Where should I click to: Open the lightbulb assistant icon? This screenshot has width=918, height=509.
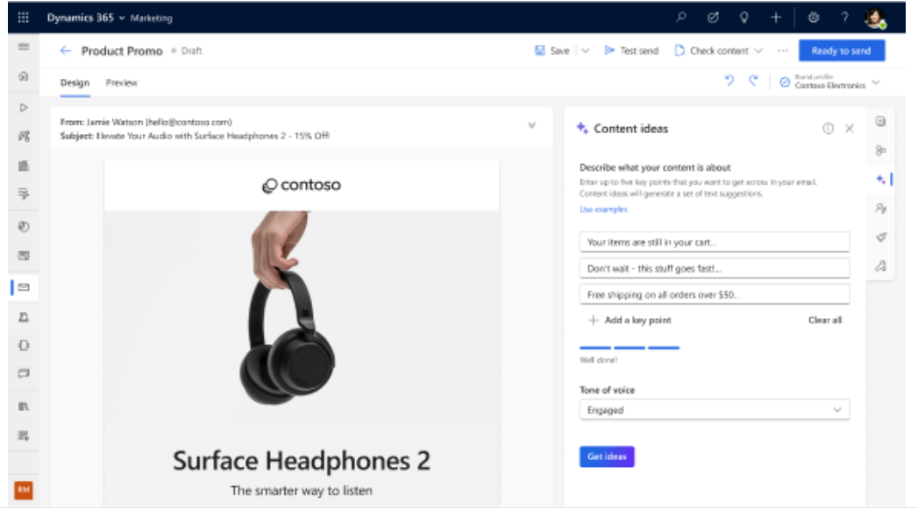point(744,18)
